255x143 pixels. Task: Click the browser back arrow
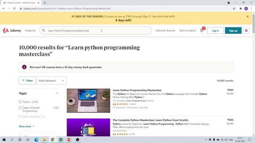4,9
